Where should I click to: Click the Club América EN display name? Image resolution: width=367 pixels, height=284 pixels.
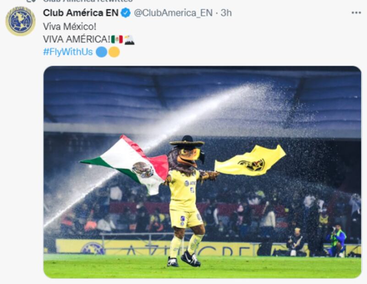point(81,13)
